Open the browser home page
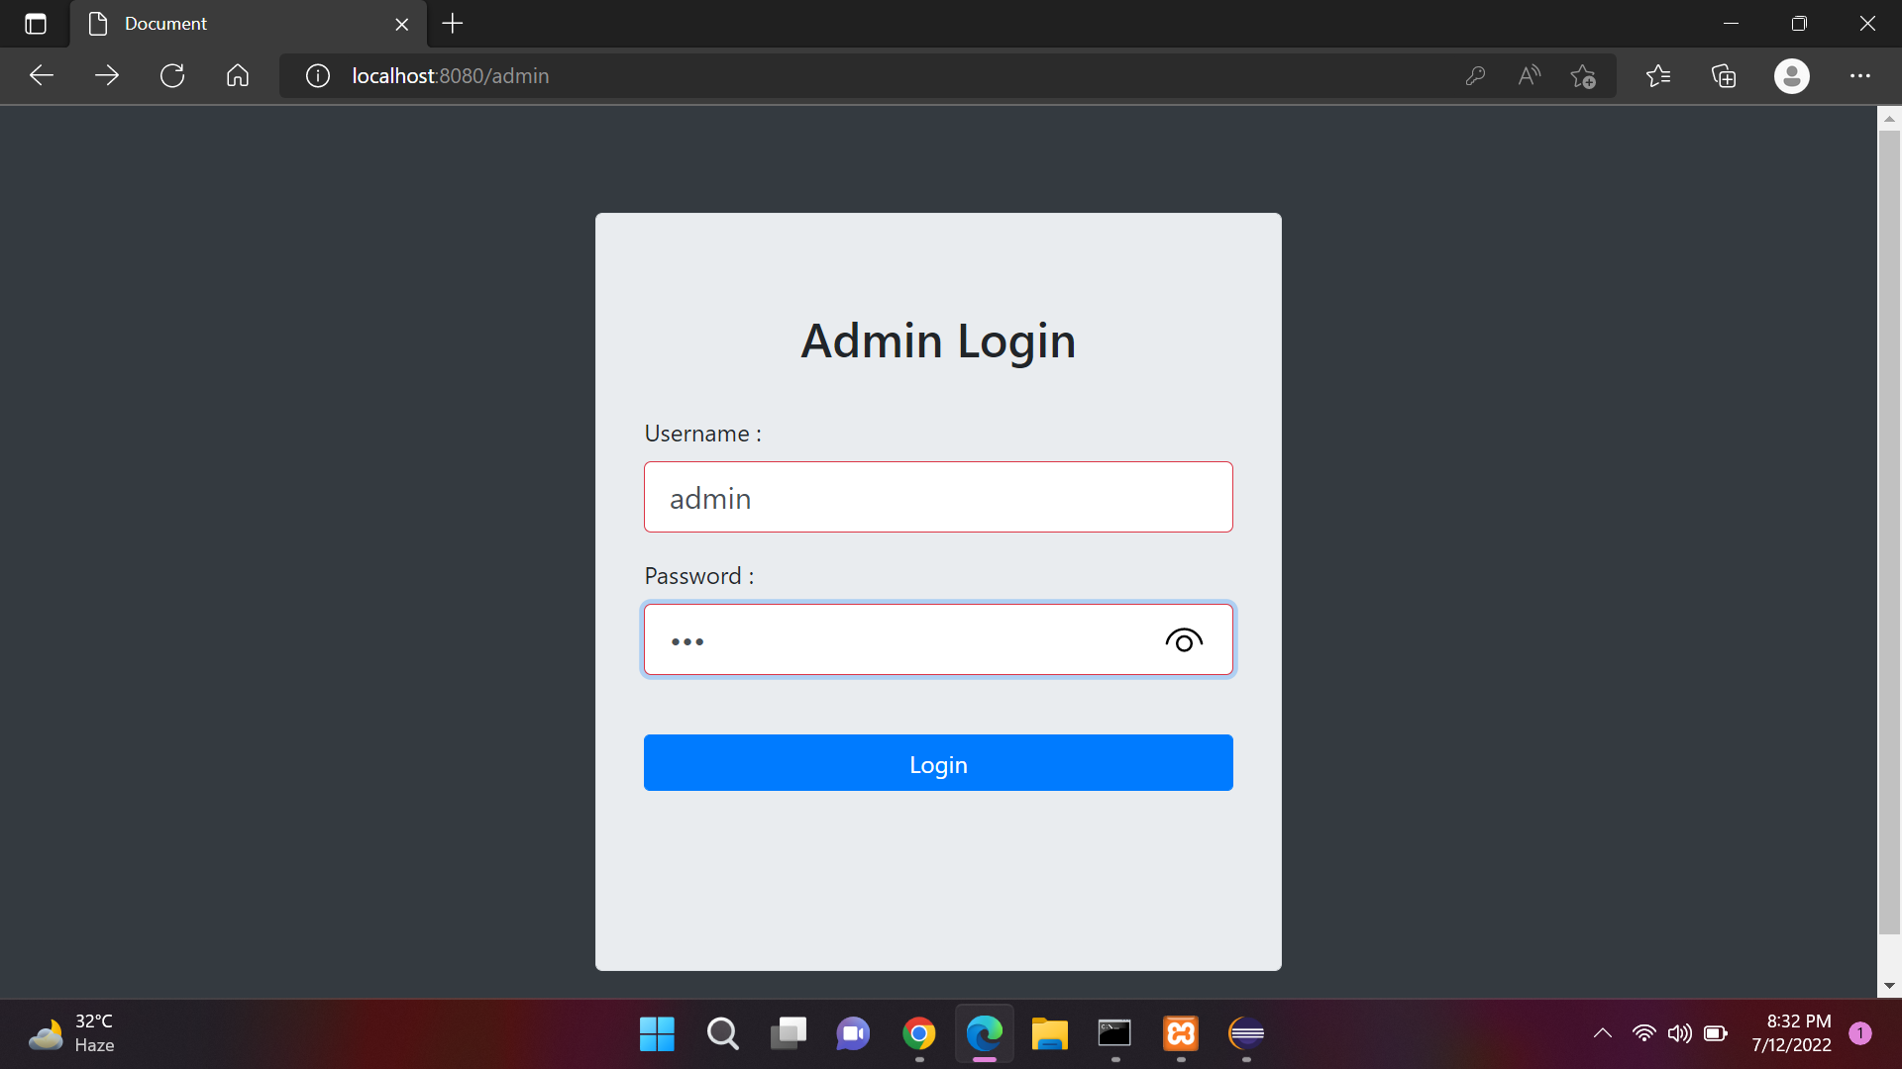 pos(238,76)
